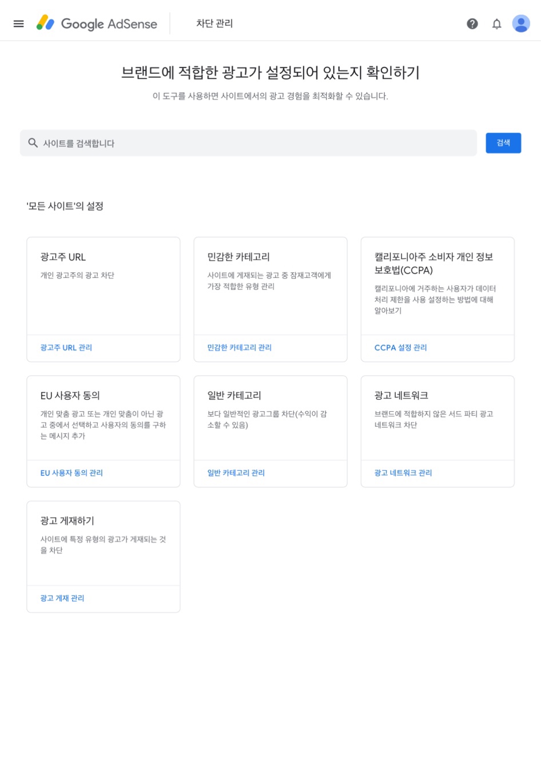Open the 민감한 카테고리 관리 link
541x759 pixels.
[240, 348]
